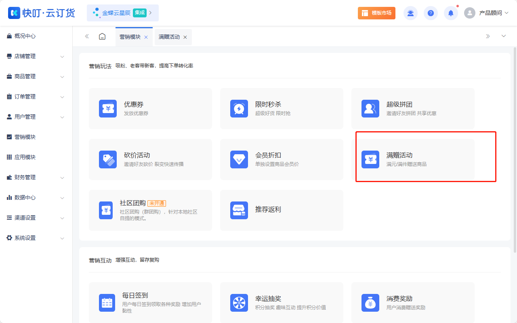Open the 消费奖励 money bag icon
Screen dimensions: 517x323
[x=370, y=303]
